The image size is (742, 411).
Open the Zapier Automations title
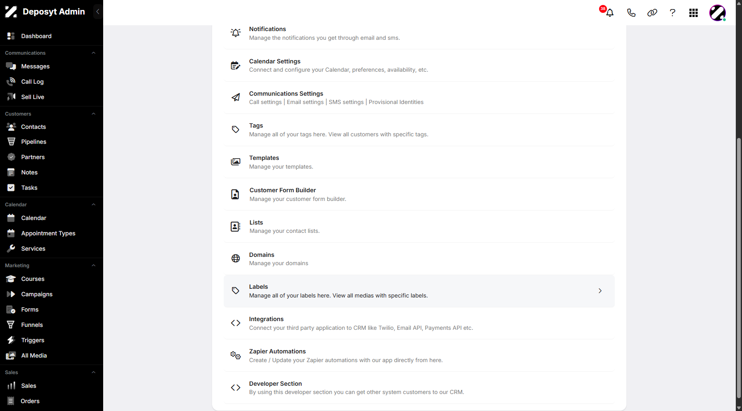coord(277,351)
